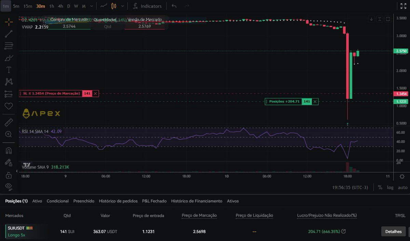Open the chart type dropdown

[x=123, y=6]
